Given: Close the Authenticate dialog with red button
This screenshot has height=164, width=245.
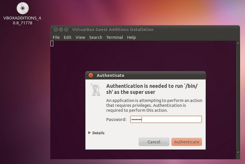Looking at the screenshot, I should click(x=91, y=75).
